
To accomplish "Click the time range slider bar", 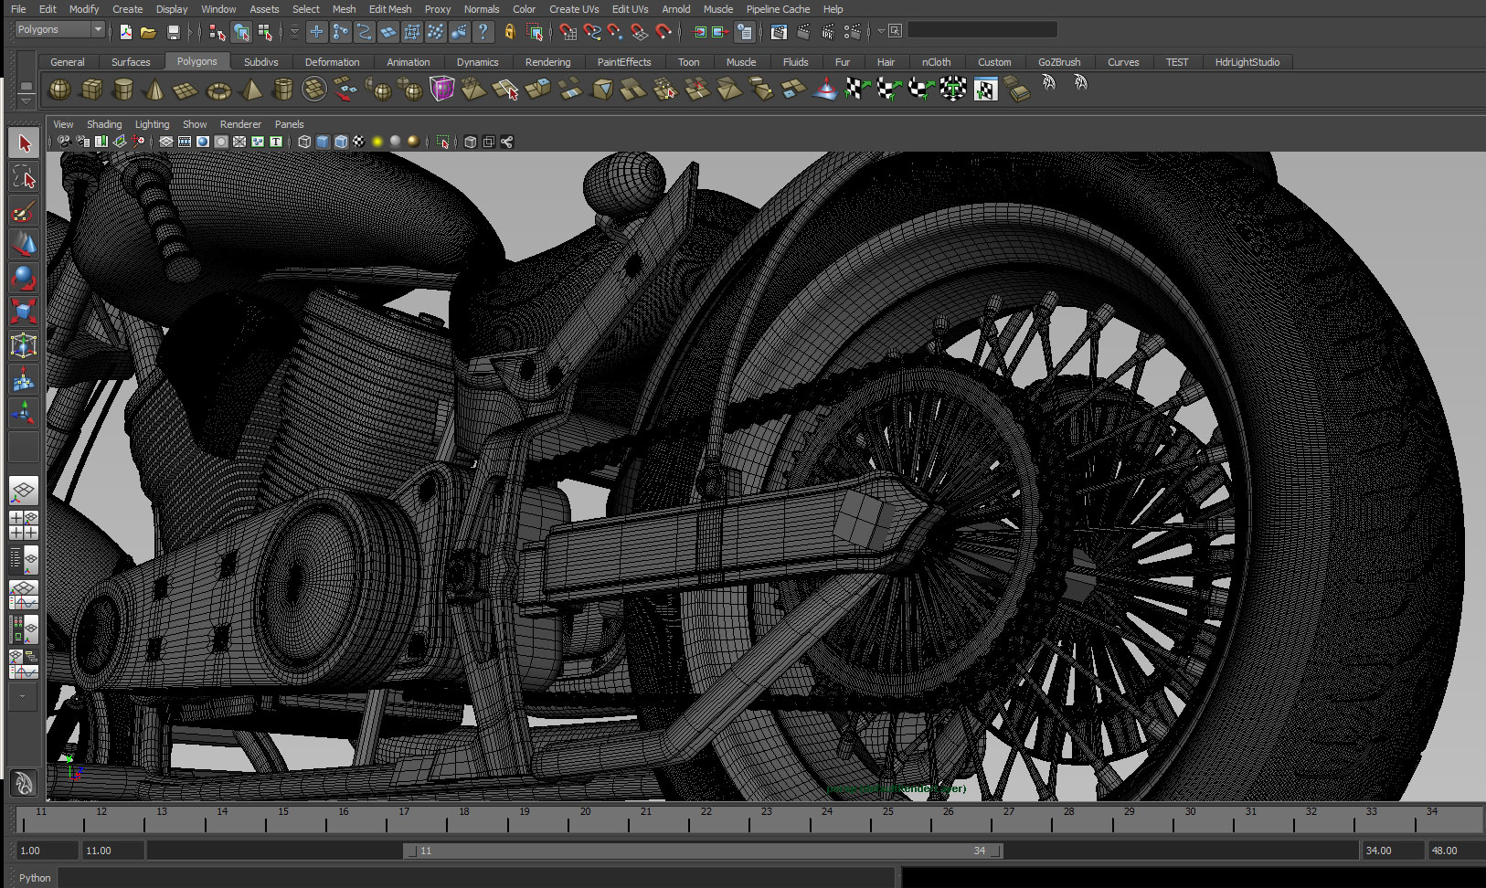I will pyautogui.click(x=704, y=851).
